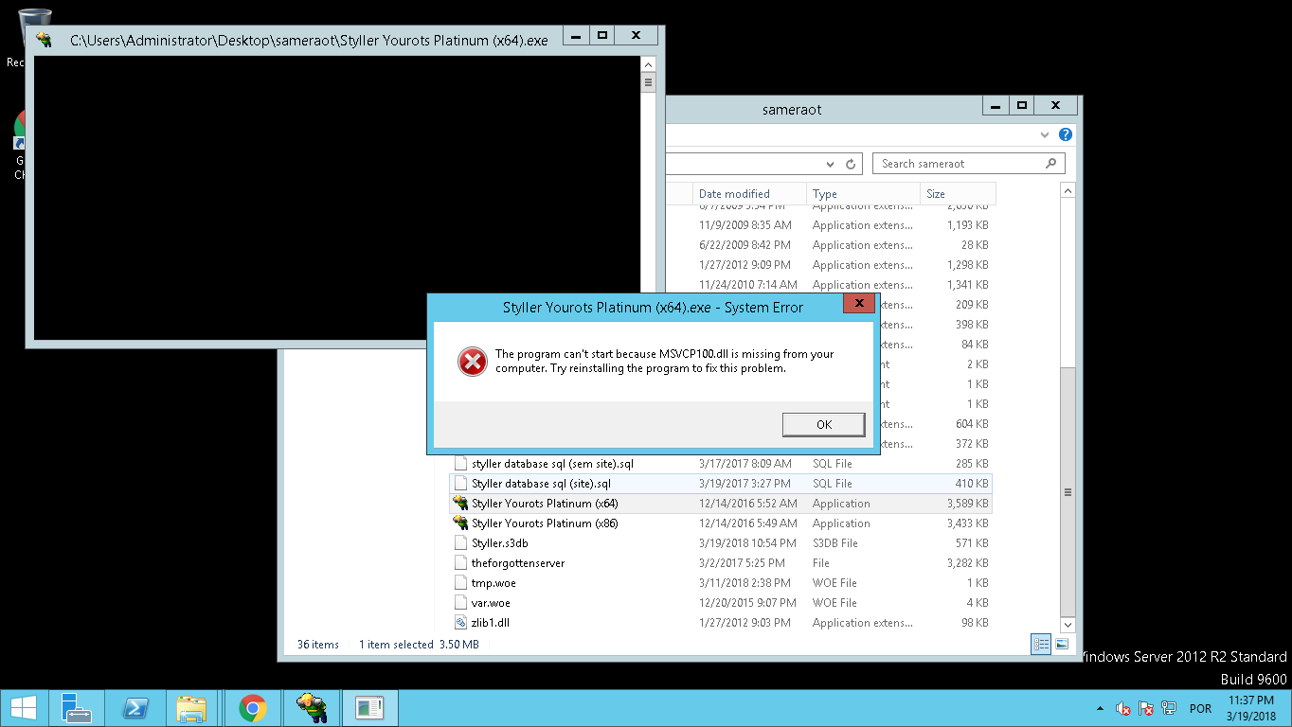This screenshot has height=727, width=1292.
Task: Close the console window
Action: point(636,35)
